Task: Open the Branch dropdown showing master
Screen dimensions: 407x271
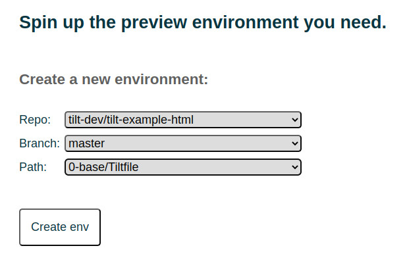Action: [x=183, y=143]
